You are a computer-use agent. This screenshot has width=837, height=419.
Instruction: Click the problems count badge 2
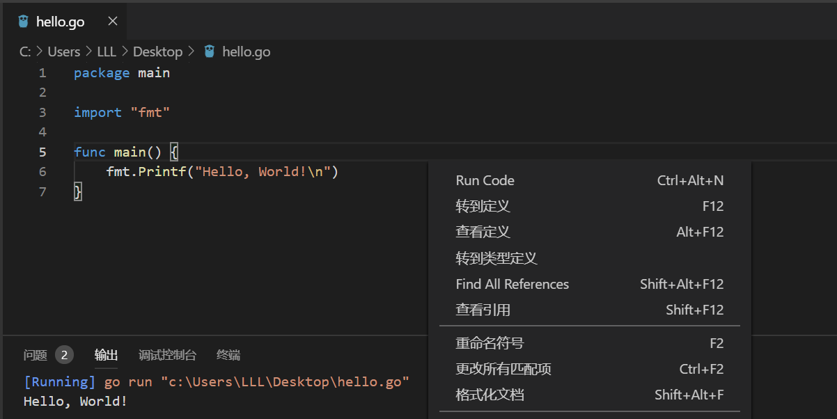(x=64, y=355)
